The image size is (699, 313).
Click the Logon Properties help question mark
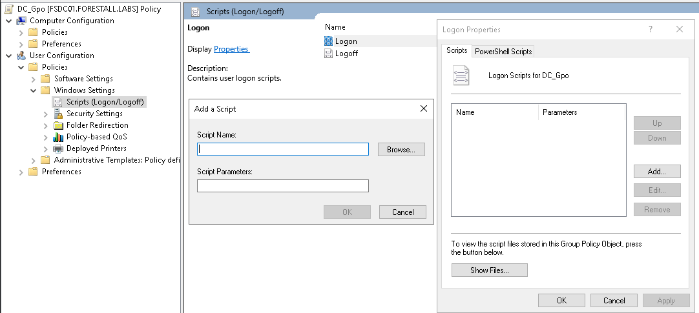click(650, 30)
